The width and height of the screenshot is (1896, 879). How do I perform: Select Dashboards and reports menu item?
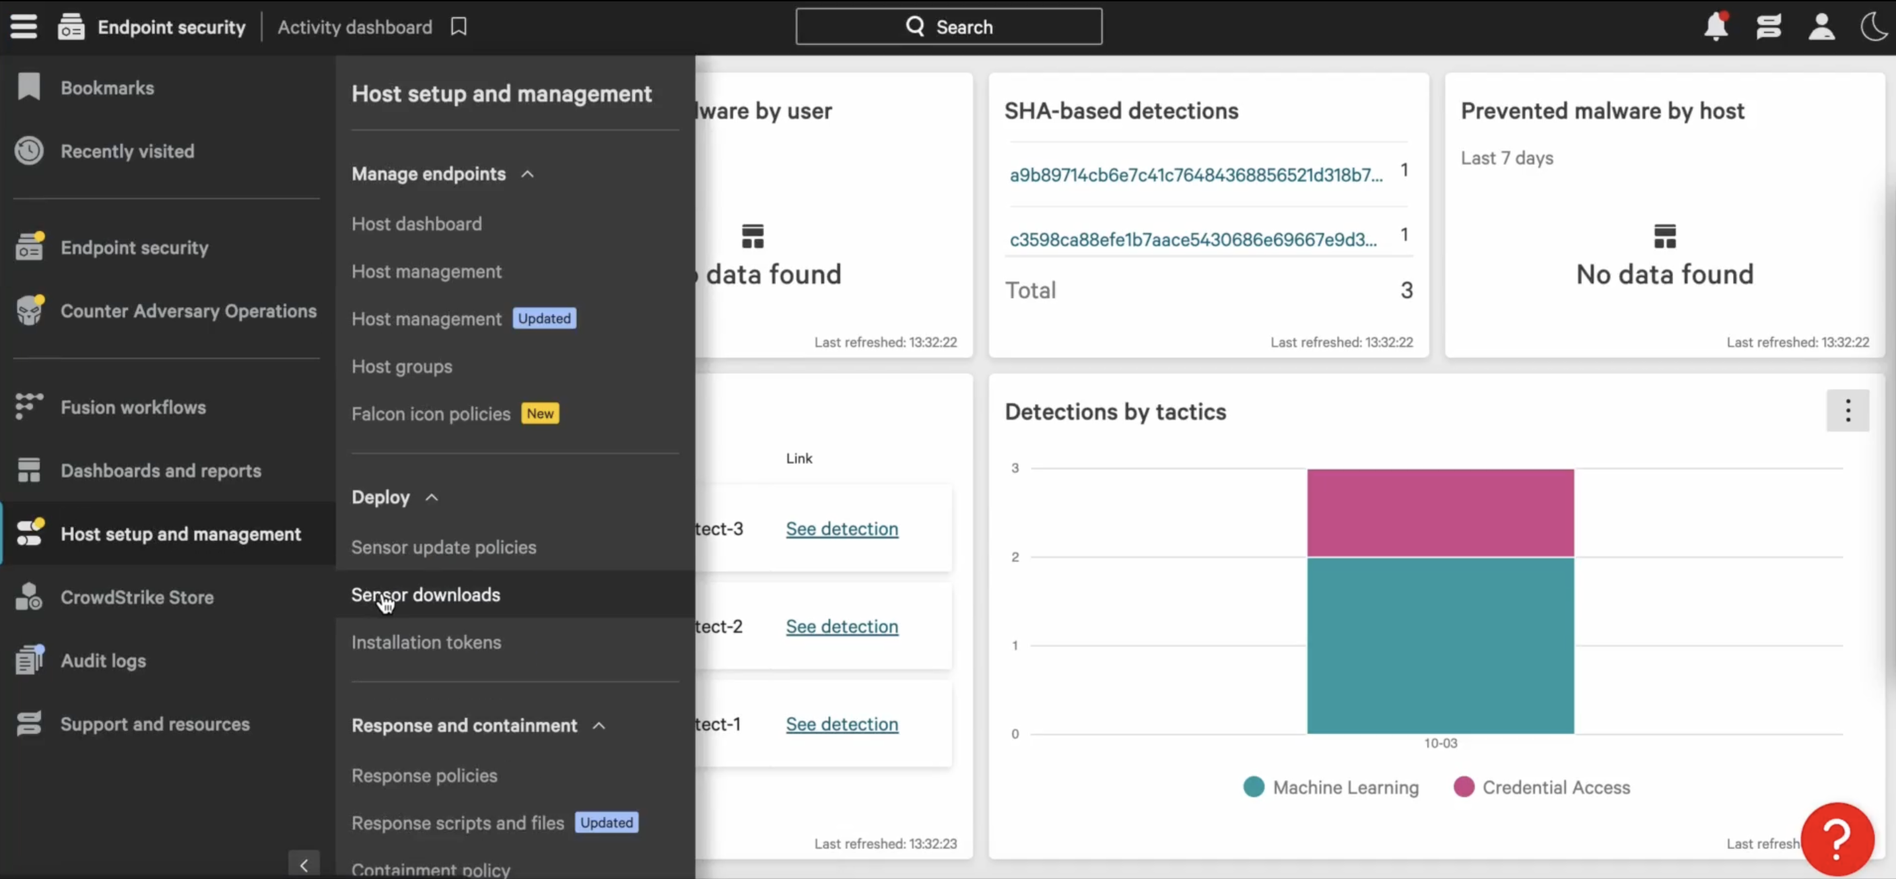[x=160, y=470]
